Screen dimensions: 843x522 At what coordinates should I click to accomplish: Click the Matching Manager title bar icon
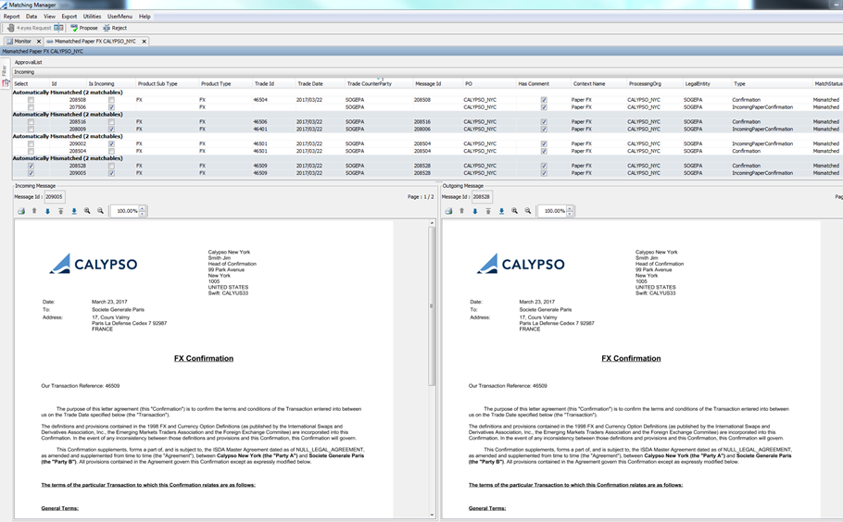click(x=5, y=5)
